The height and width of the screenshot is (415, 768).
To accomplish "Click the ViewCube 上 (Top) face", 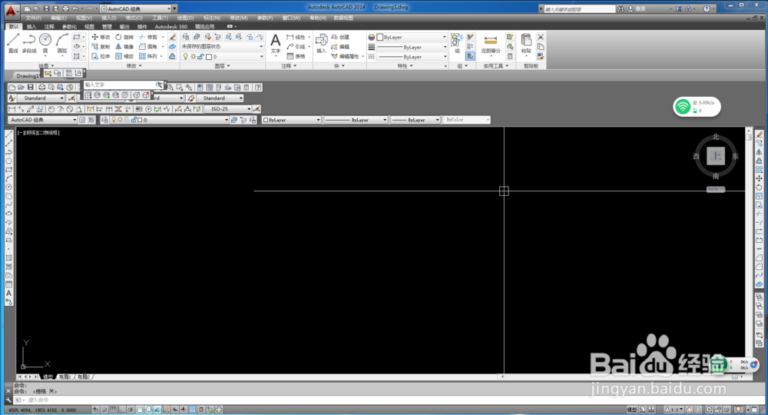I will [716, 156].
